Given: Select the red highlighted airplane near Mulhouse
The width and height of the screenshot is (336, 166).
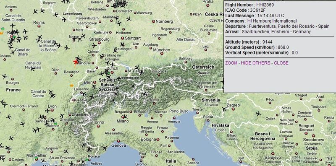Looking at the screenshot, I should 76,62.
